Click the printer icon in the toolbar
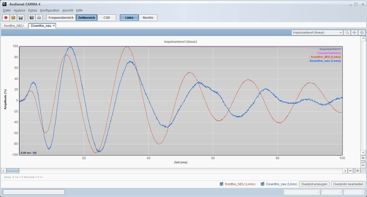 [x=39, y=18]
